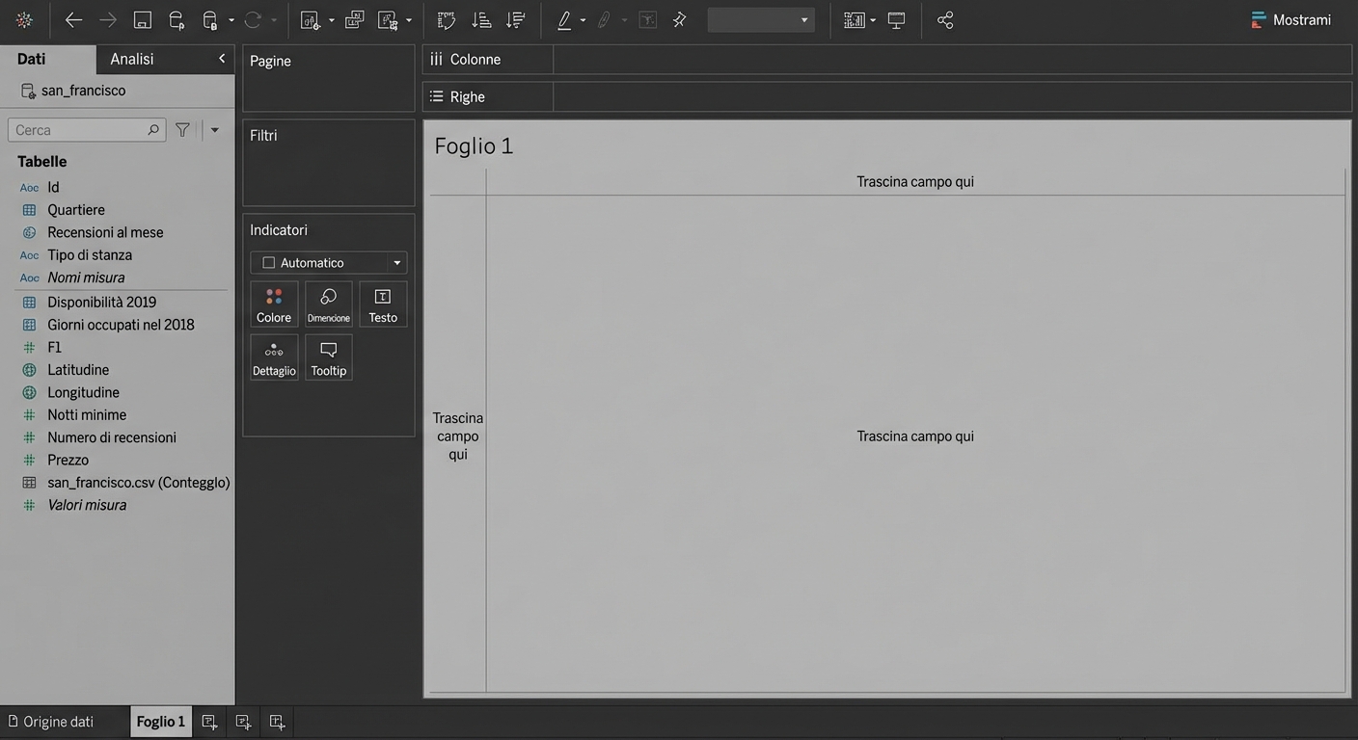Open the empty fit-size dropdown in toolbar
1358x740 pixels.
(760, 20)
